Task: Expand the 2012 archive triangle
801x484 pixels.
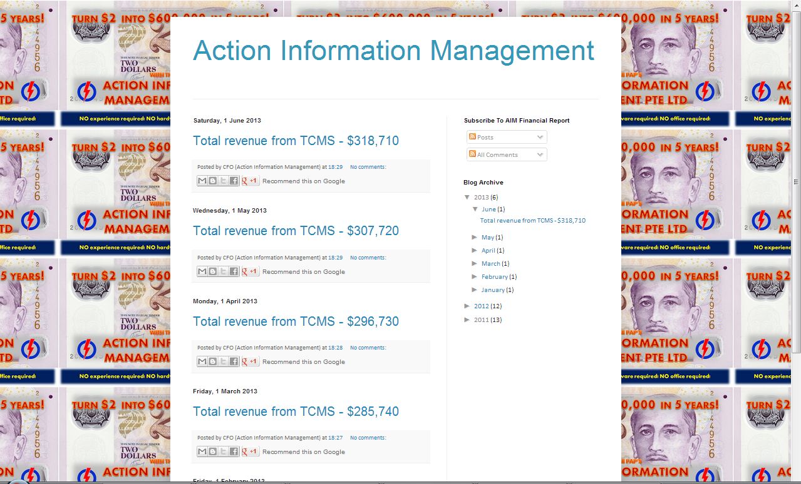Action: click(x=467, y=306)
